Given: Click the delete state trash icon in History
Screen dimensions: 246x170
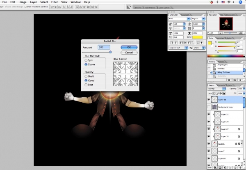Looking at the screenshot, I should pyautogui.click(x=240, y=80).
